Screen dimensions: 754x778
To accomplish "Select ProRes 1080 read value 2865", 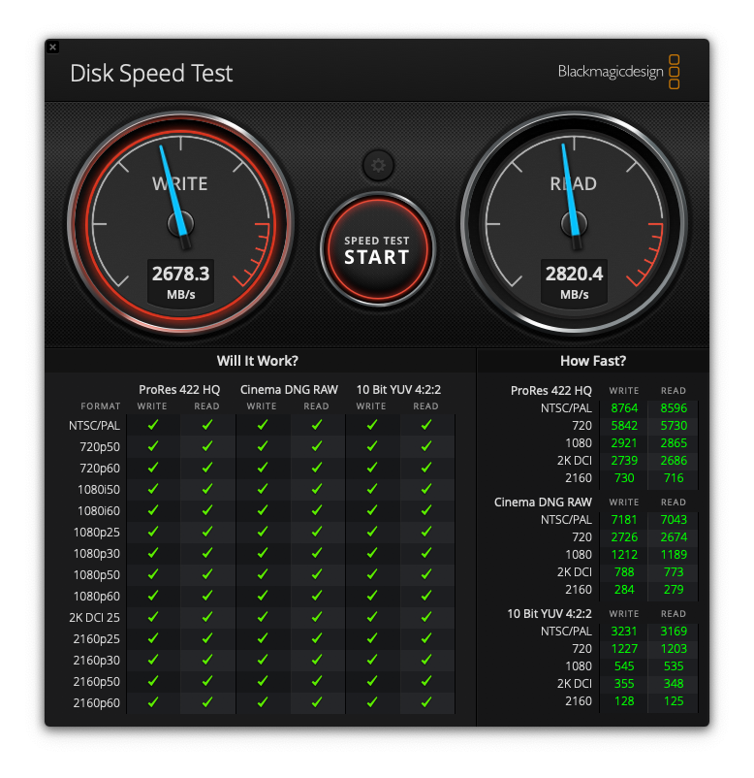I will pos(674,443).
